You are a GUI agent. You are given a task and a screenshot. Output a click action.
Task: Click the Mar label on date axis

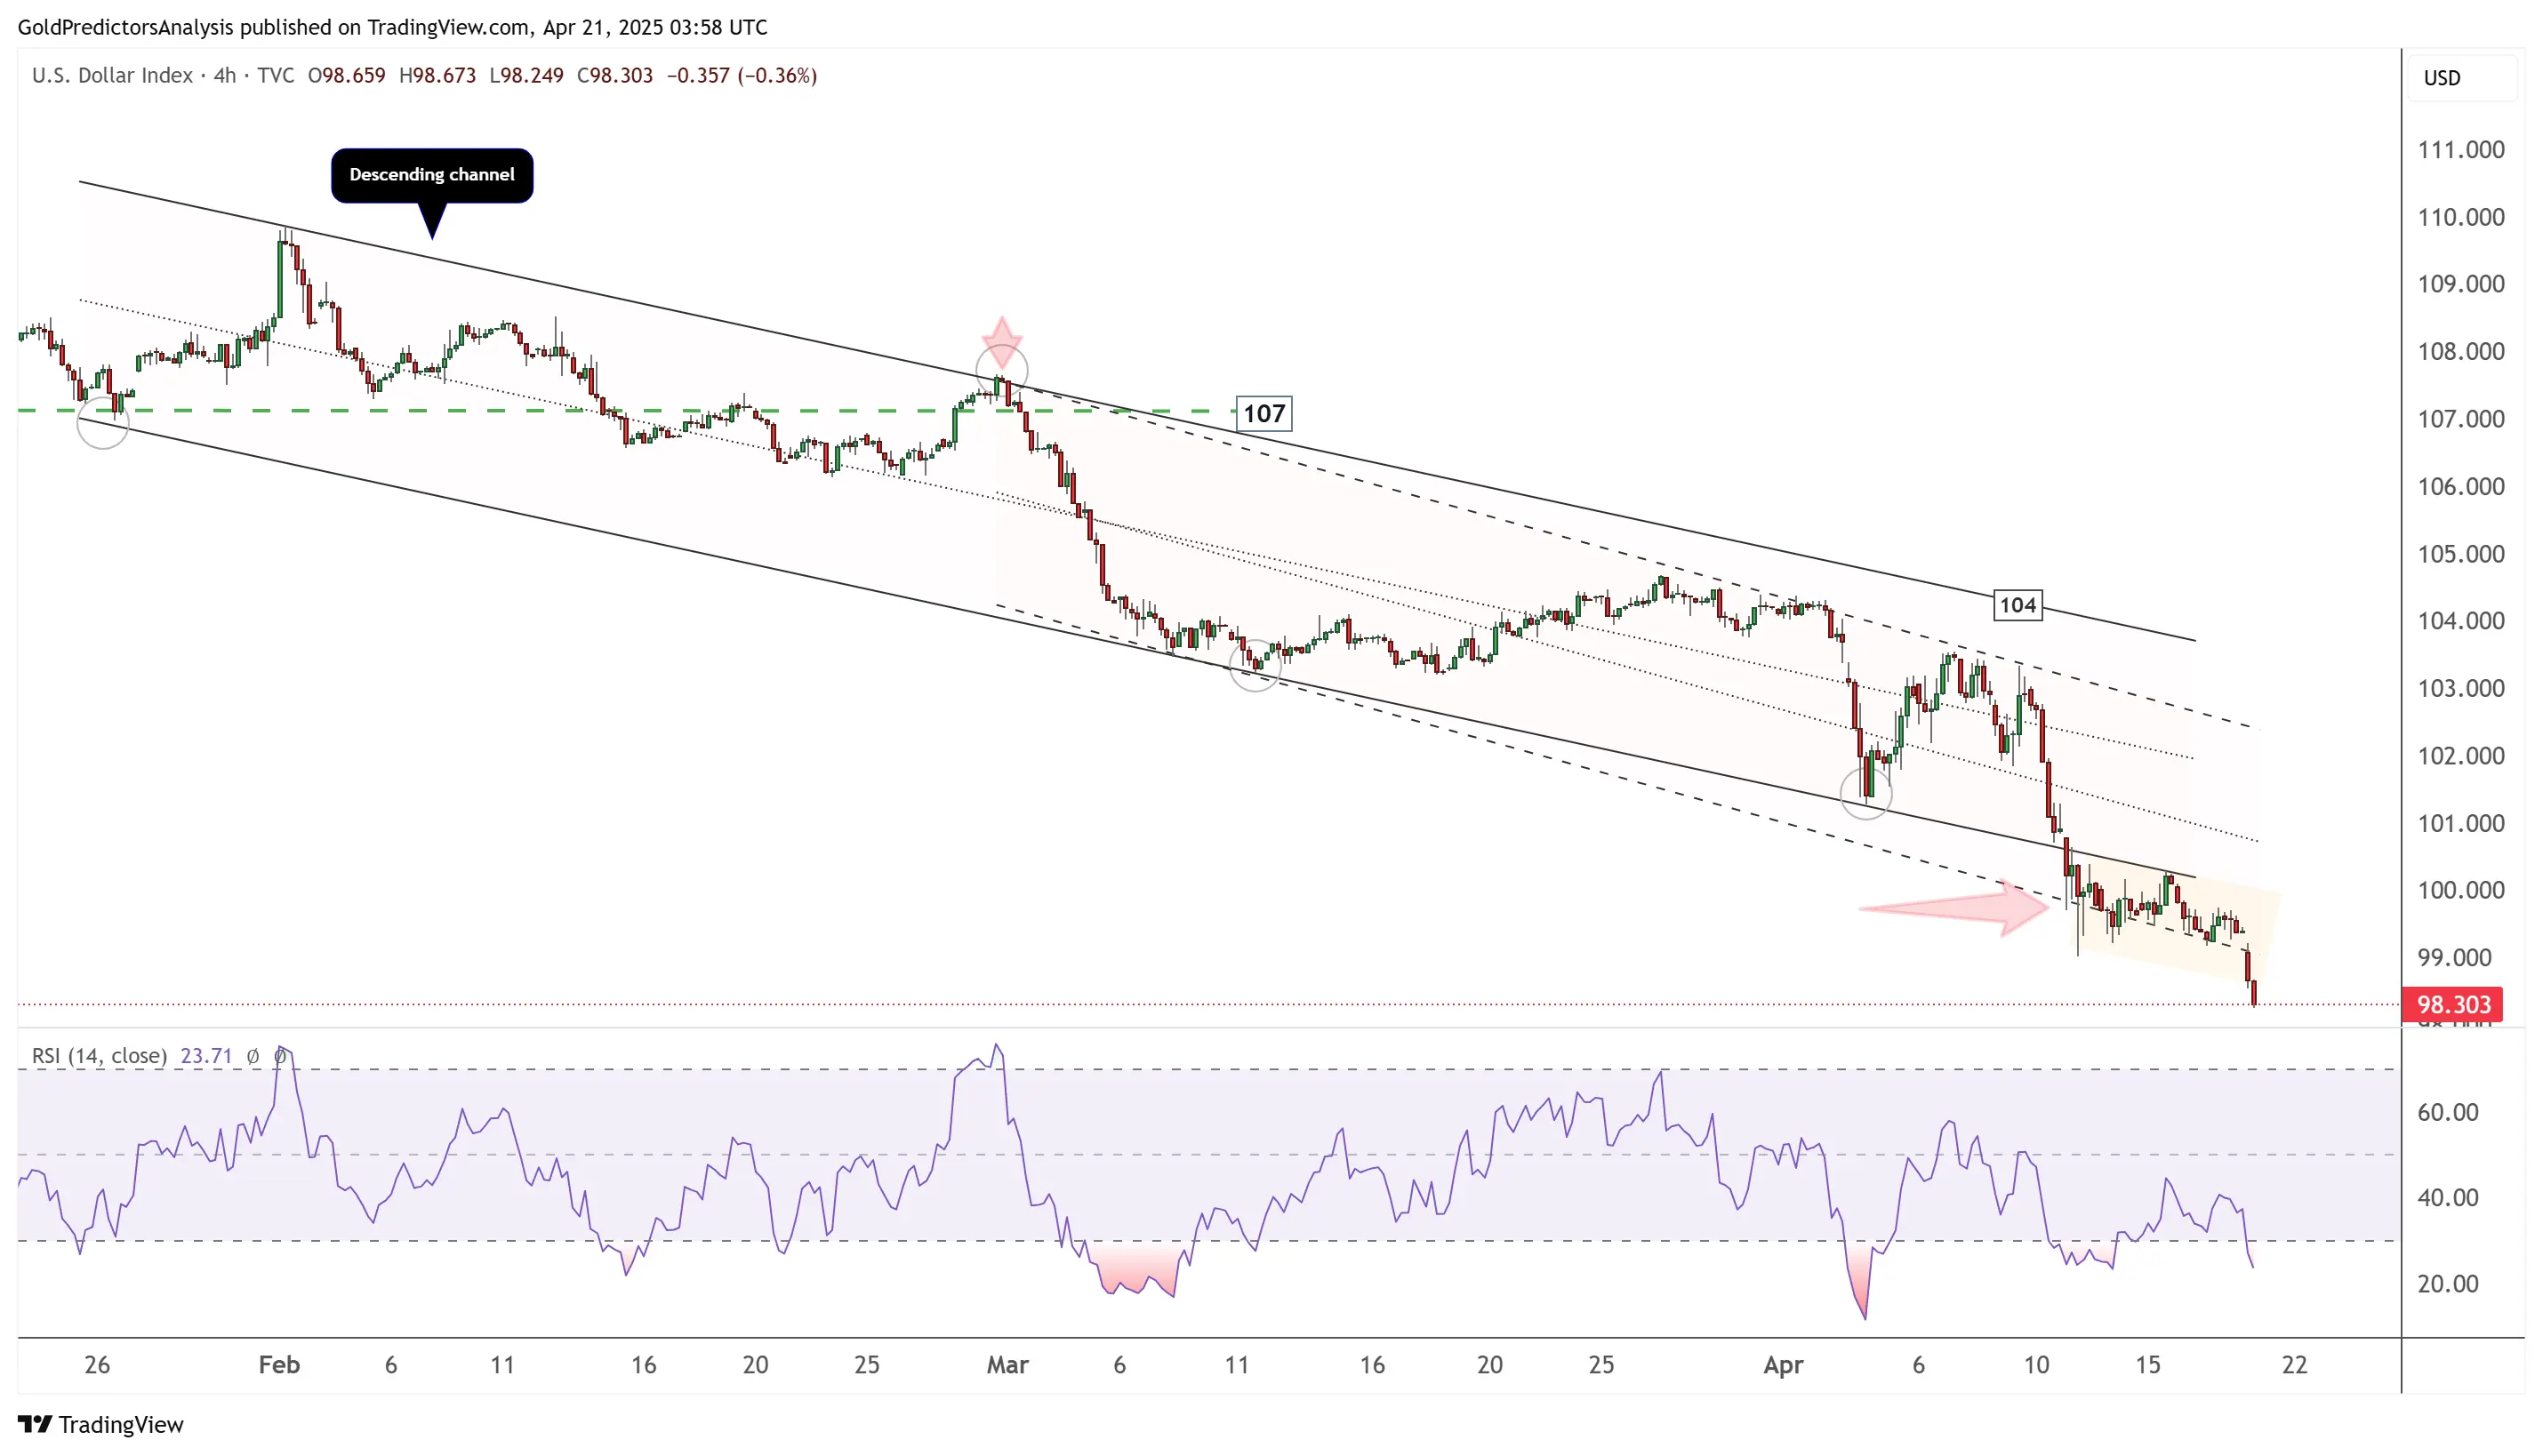[x=1007, y=1365]
